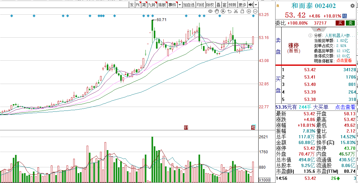Click the latest red candlestick at 53.42
The width and height of the screenshot is (358, 183).
253,40
